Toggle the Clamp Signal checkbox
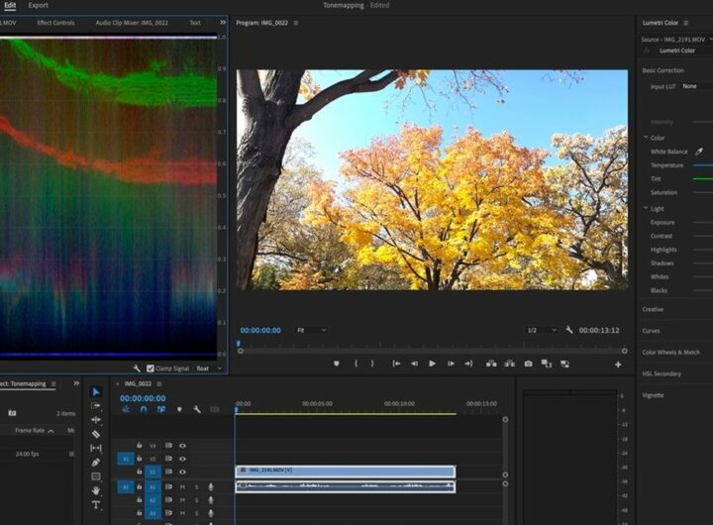The width and height of the screenshot is (713, 525). pos(151,368)
